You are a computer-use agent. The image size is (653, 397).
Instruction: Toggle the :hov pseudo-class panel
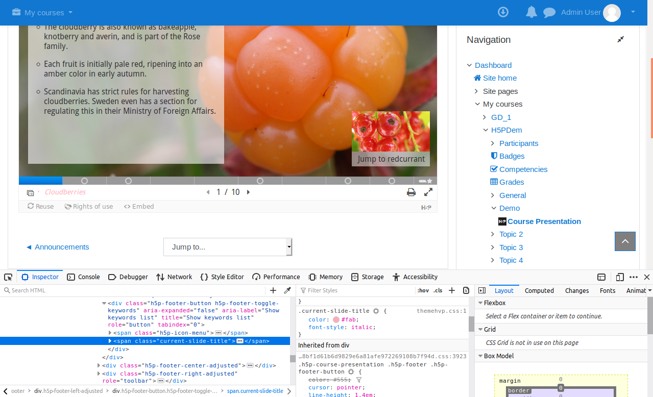point(423,290)
